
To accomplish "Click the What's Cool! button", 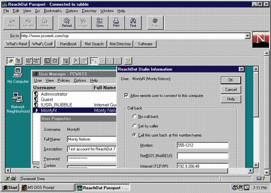I will coord(42,44).
